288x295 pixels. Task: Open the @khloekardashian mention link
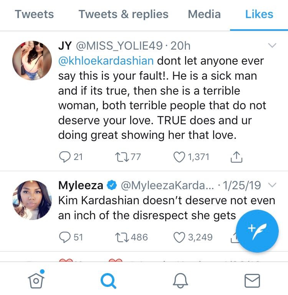(x=106, y=61)
